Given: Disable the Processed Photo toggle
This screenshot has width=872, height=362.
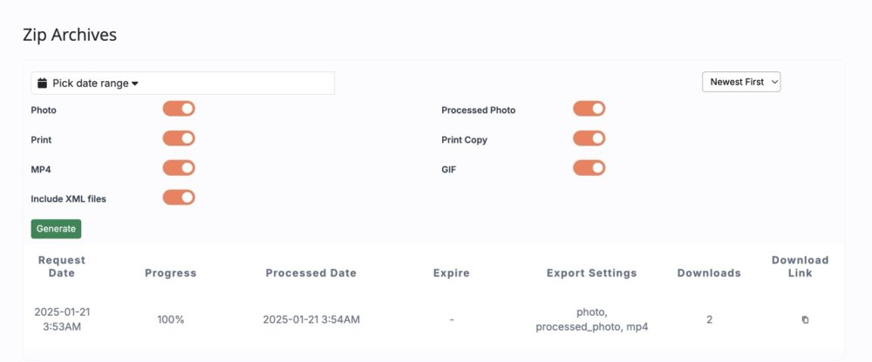Looking at the screenshot, I should pyautogui.click(x=589, y=109).
